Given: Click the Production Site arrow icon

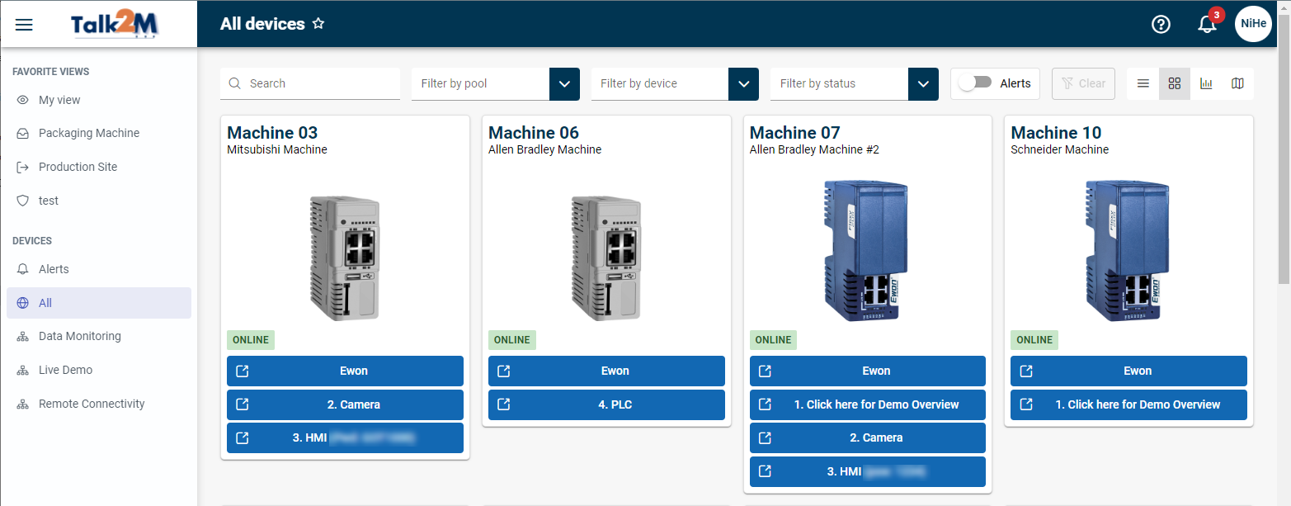Looking at the screenshot, I should tap(23, 167).
